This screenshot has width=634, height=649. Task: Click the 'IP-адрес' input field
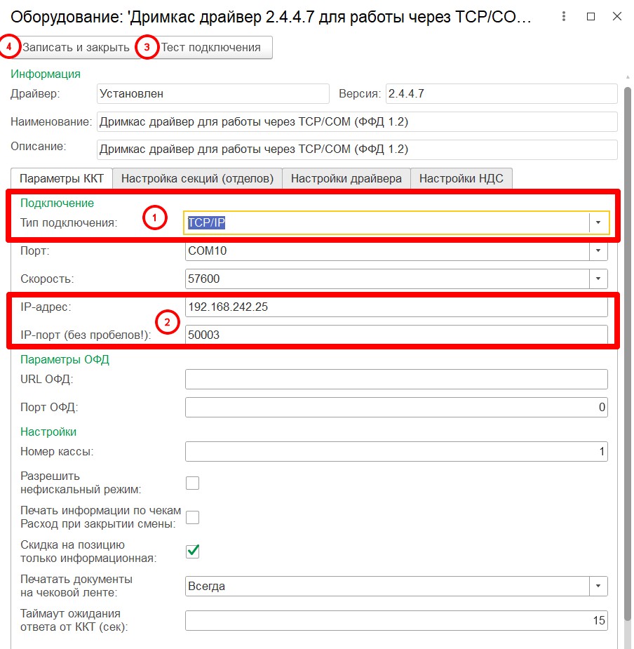[396, 307]
